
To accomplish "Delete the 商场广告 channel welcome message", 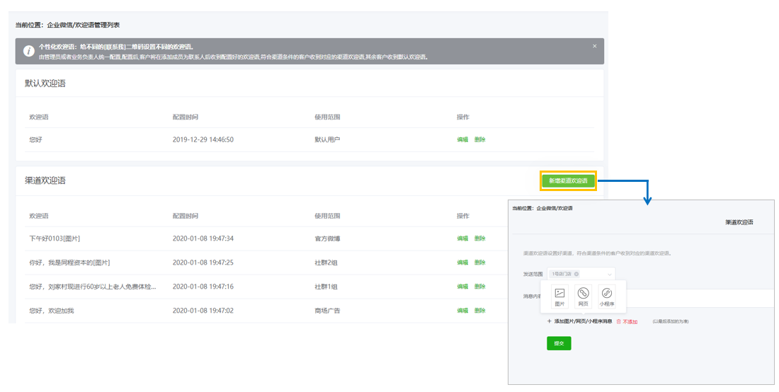I will pos(479,311).
